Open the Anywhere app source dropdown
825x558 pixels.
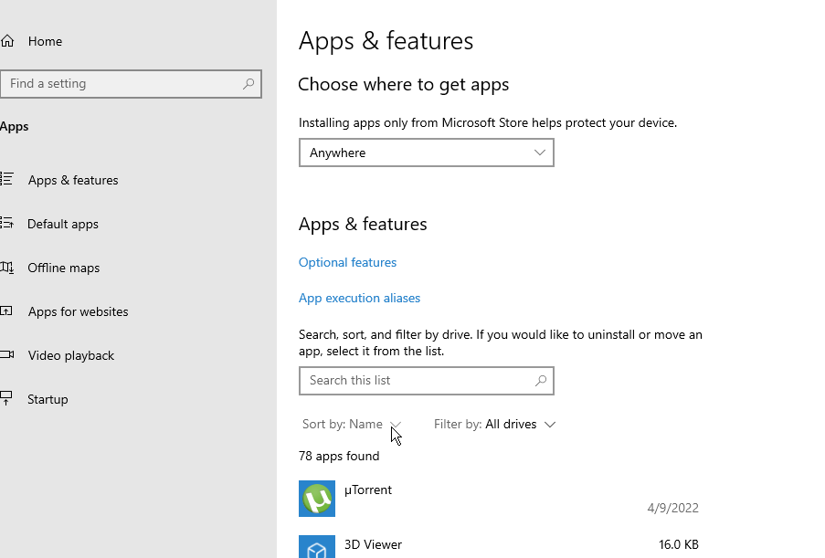(x=426, y=153)
